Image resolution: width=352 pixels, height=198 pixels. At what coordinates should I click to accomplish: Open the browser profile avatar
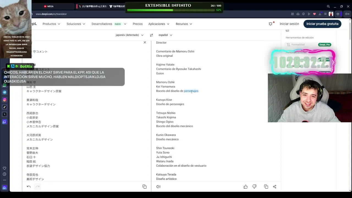coord(331,14)
